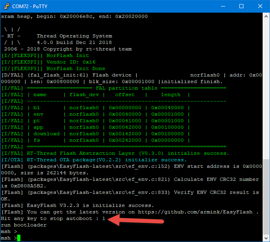This screenshot has height=242, width=270.
Task: Click the red arrow annotation
Action: 136,220
